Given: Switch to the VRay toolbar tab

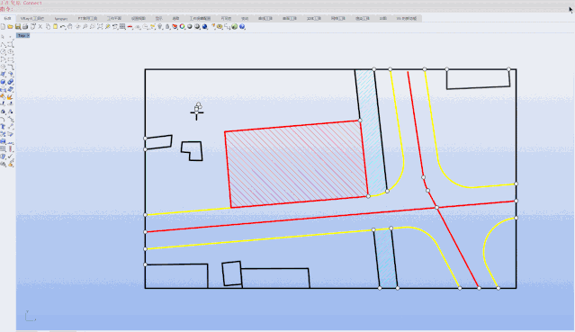Looking at the screenshot, I should coord(32,18).
